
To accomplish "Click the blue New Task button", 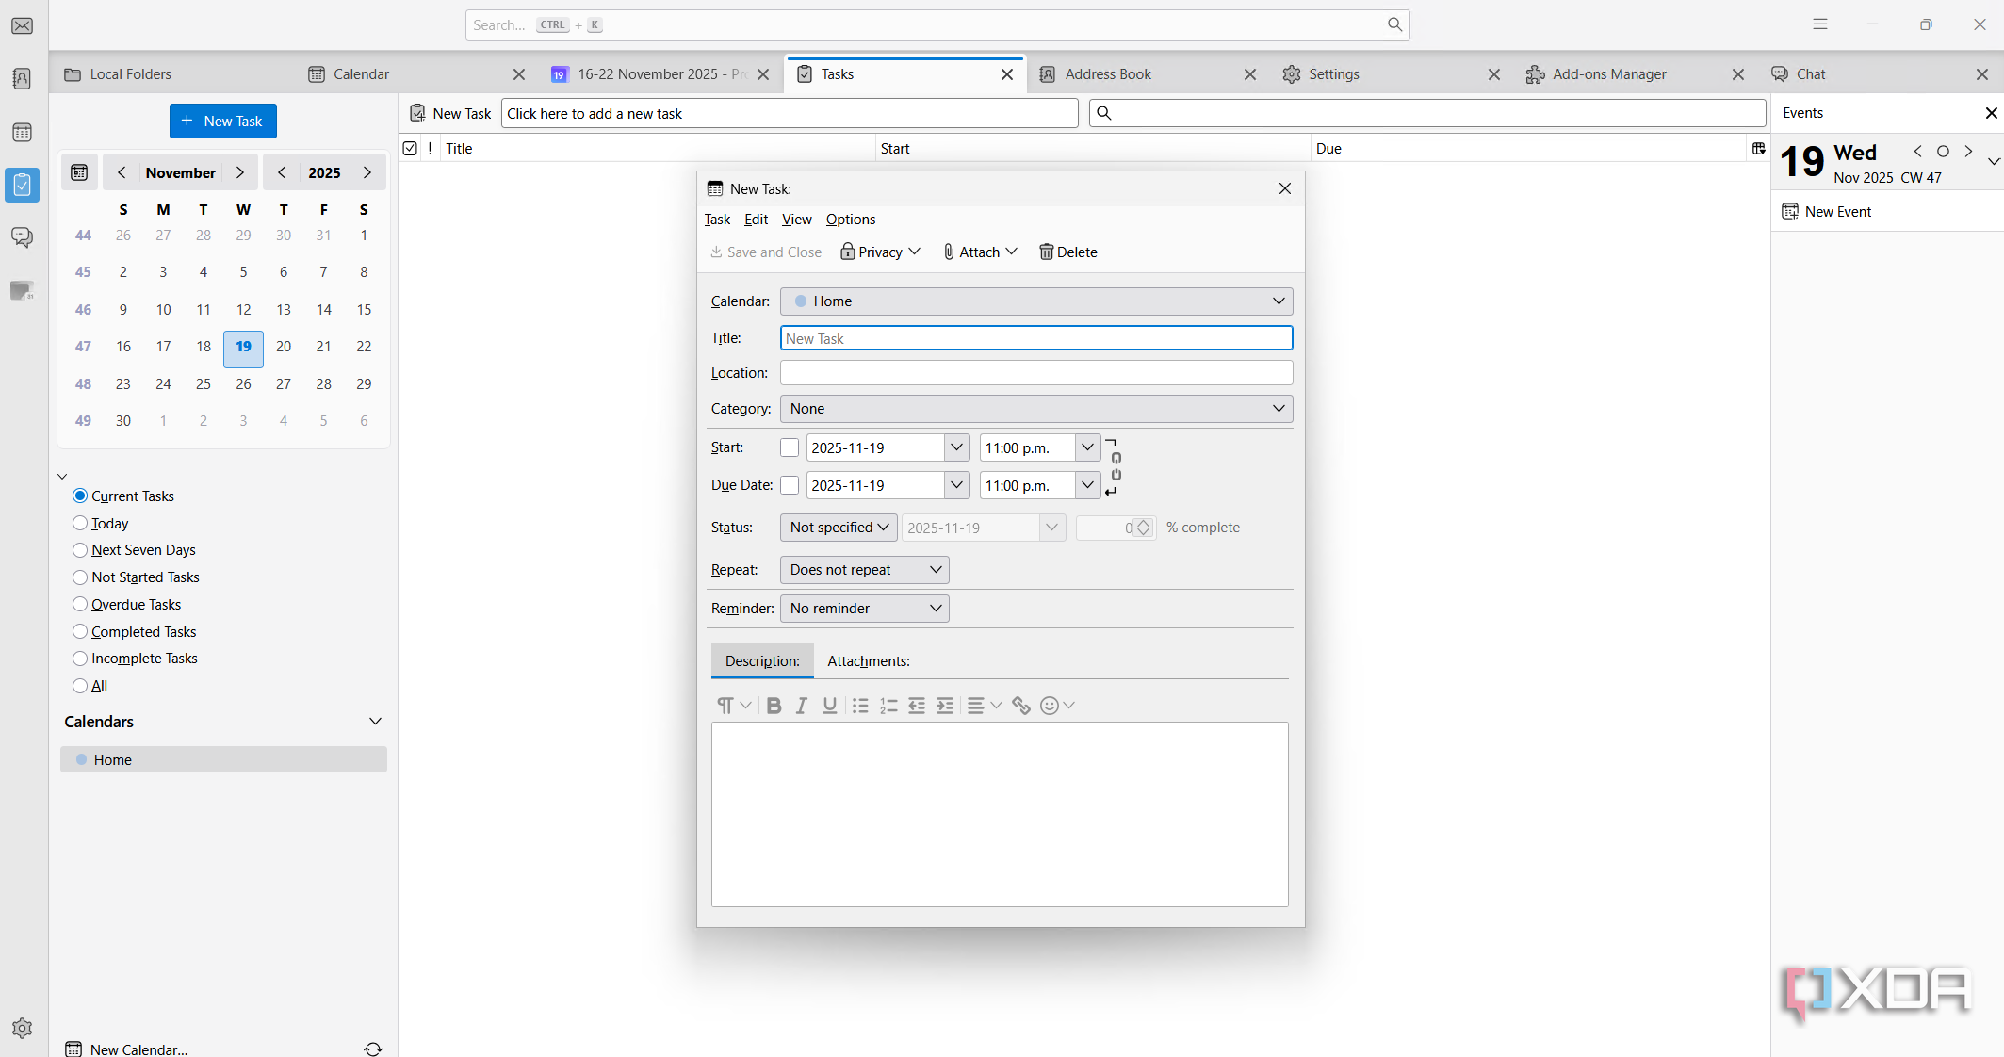I will (222, 122).
